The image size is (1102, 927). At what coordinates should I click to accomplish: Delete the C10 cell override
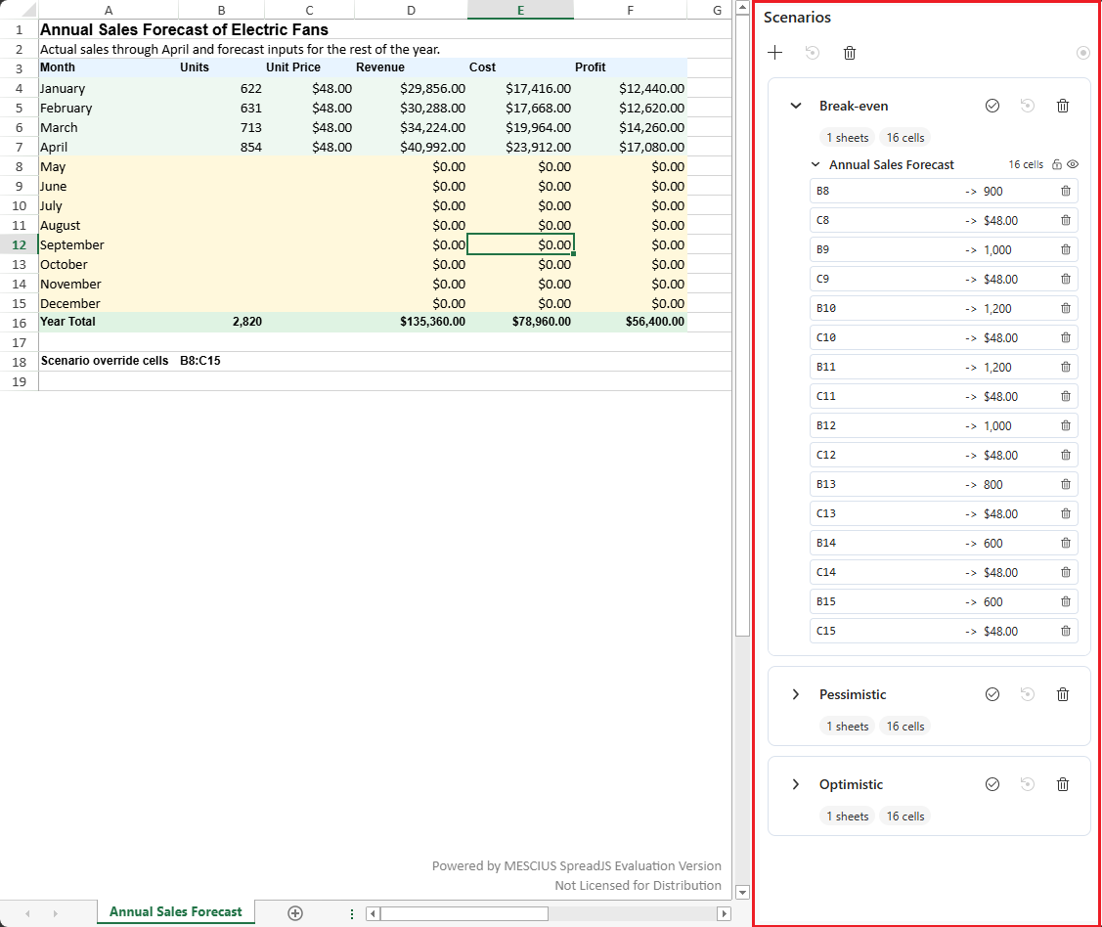click(x=1066, y=338)
